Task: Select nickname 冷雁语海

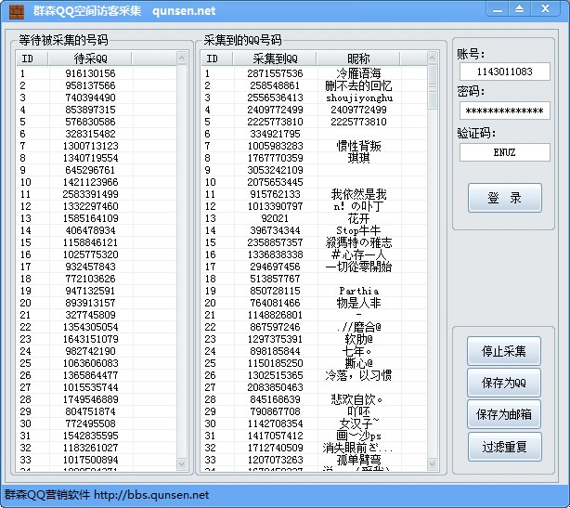Action: click(x=358, y=73)
